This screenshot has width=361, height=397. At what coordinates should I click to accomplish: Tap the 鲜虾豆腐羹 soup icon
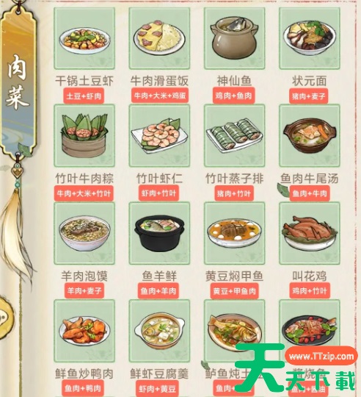[x=159, y=331]
